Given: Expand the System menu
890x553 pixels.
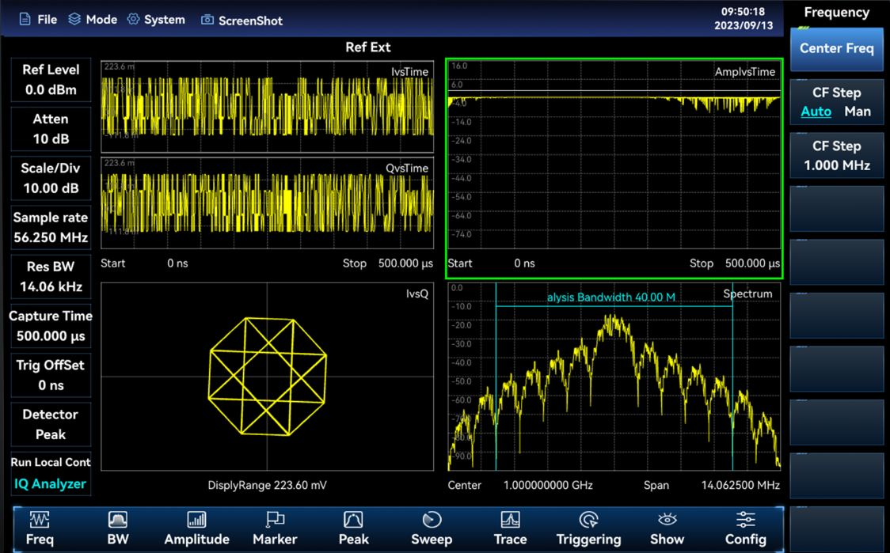Looking at the screenshot, I should [156, 20].
